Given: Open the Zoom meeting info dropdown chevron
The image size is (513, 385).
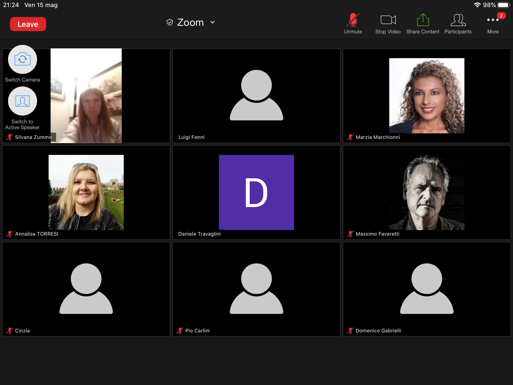Looking at the screenshot, I should [212, 22].
